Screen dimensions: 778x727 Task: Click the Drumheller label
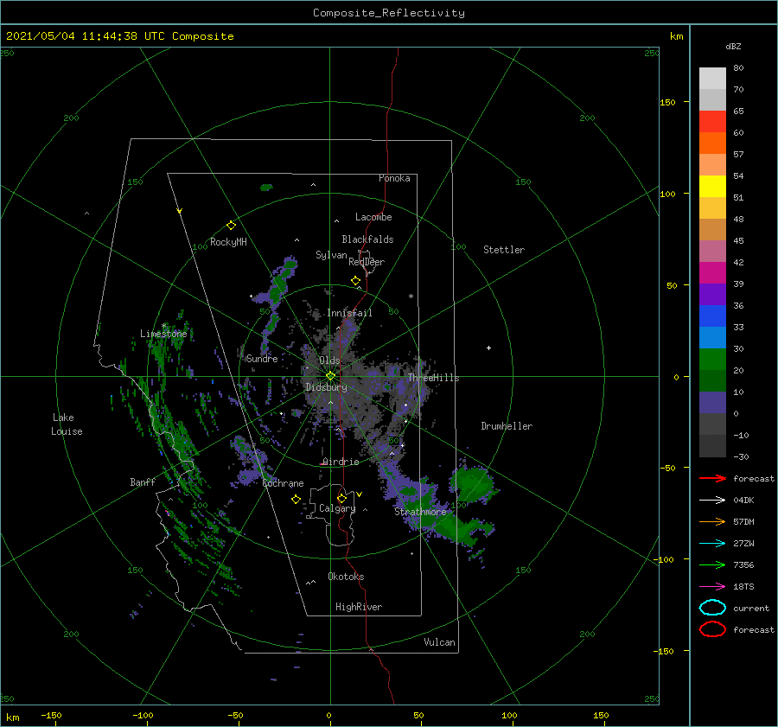coord(507,426)
